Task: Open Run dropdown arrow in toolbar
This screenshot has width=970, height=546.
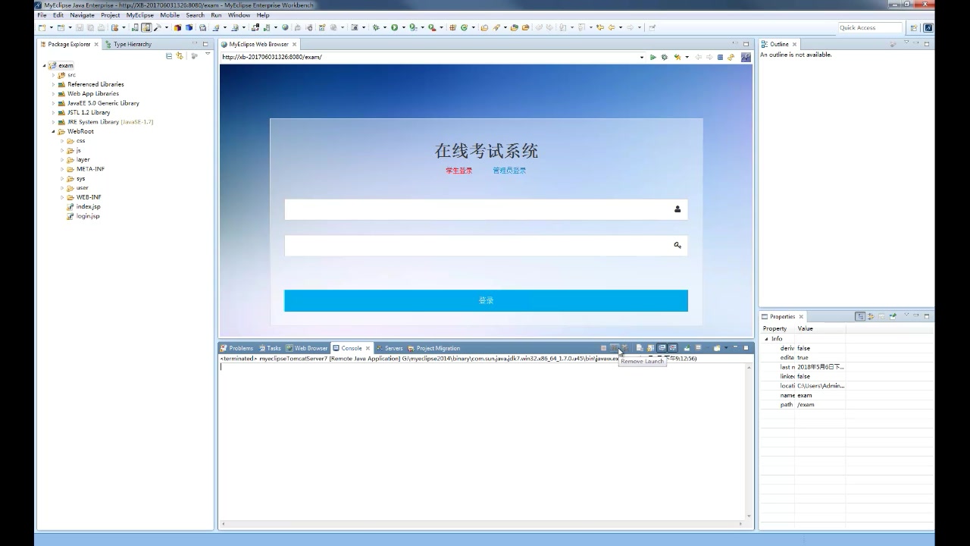Action: pos(403,28)
